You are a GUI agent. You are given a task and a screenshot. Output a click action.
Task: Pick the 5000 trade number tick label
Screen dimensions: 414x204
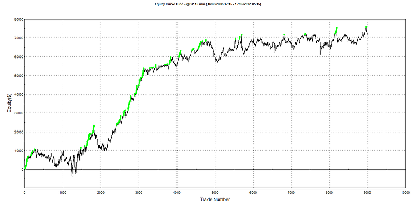pyautogui.click(x=215, y=192)
